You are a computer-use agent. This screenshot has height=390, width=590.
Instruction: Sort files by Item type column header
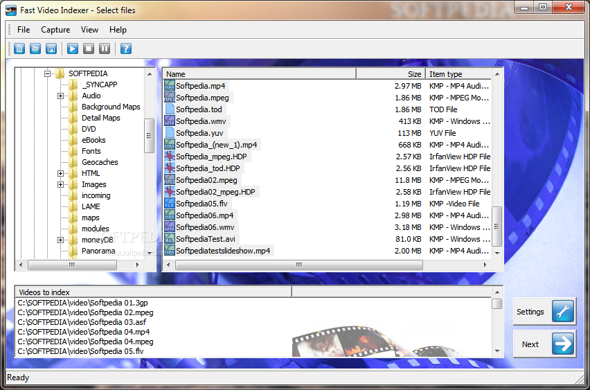tap(458, 74)
